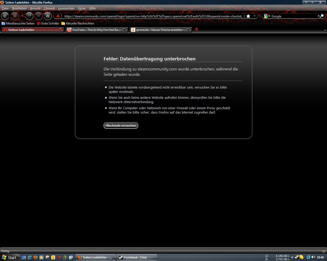Image resolution: width=327 pixels, height=261 pixels.
Task: Open the tab list dropdown at far right
Action: 325,30
